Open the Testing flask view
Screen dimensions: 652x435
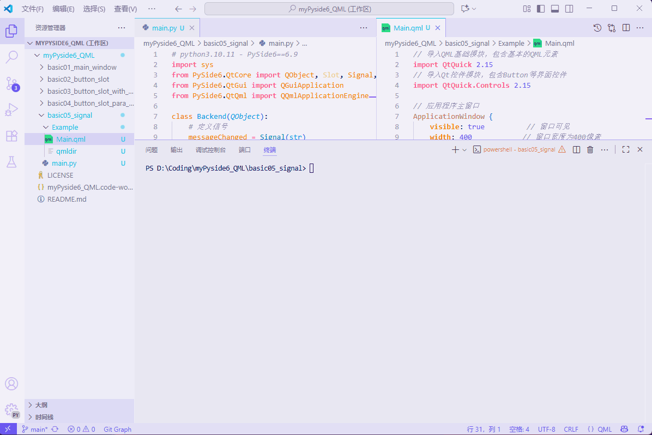tap(11, 162)
